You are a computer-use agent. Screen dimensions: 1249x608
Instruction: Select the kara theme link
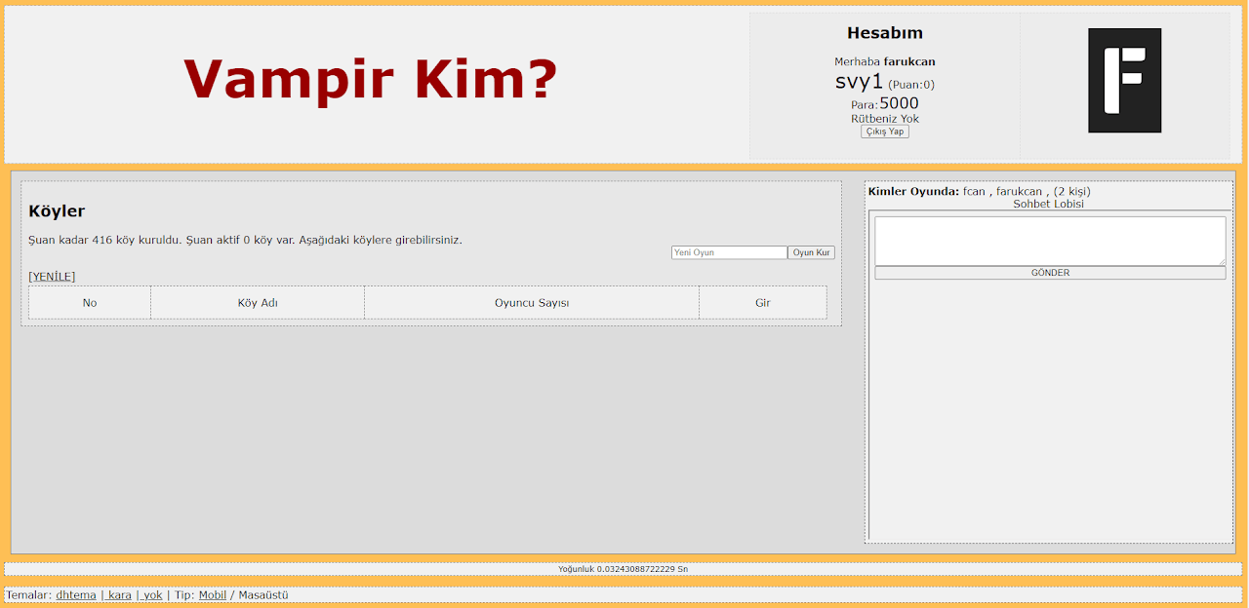[119, 595]
